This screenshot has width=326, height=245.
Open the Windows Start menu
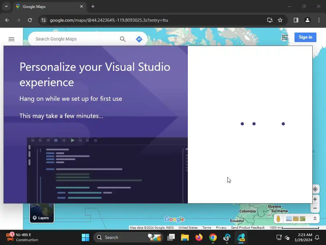coord(85,237)
